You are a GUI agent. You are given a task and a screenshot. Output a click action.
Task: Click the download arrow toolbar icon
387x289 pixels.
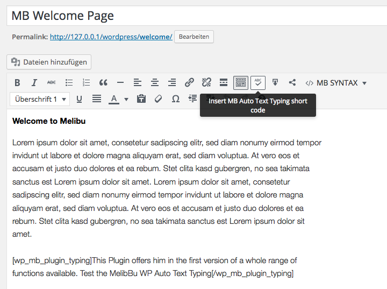click(x=275, y=82)
